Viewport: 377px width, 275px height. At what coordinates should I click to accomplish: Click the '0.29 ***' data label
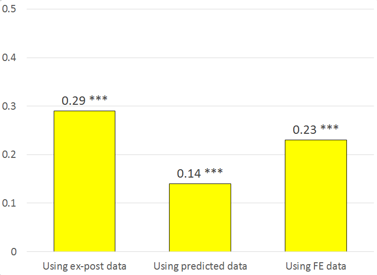(x=84, y=101)
